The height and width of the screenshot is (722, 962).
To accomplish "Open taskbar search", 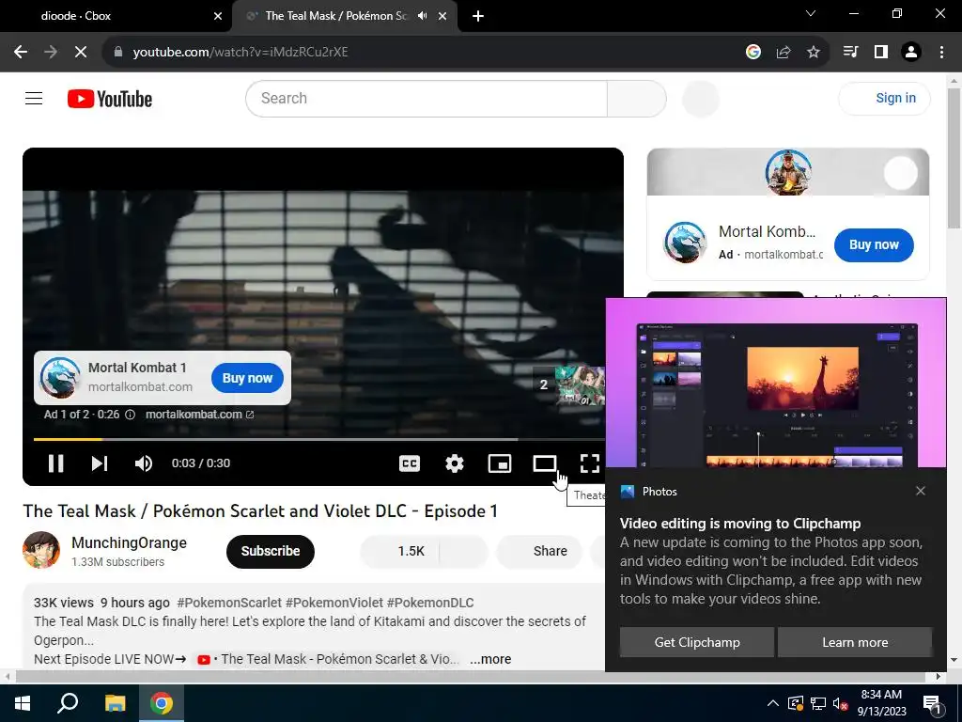I will [x=68, y=703].
